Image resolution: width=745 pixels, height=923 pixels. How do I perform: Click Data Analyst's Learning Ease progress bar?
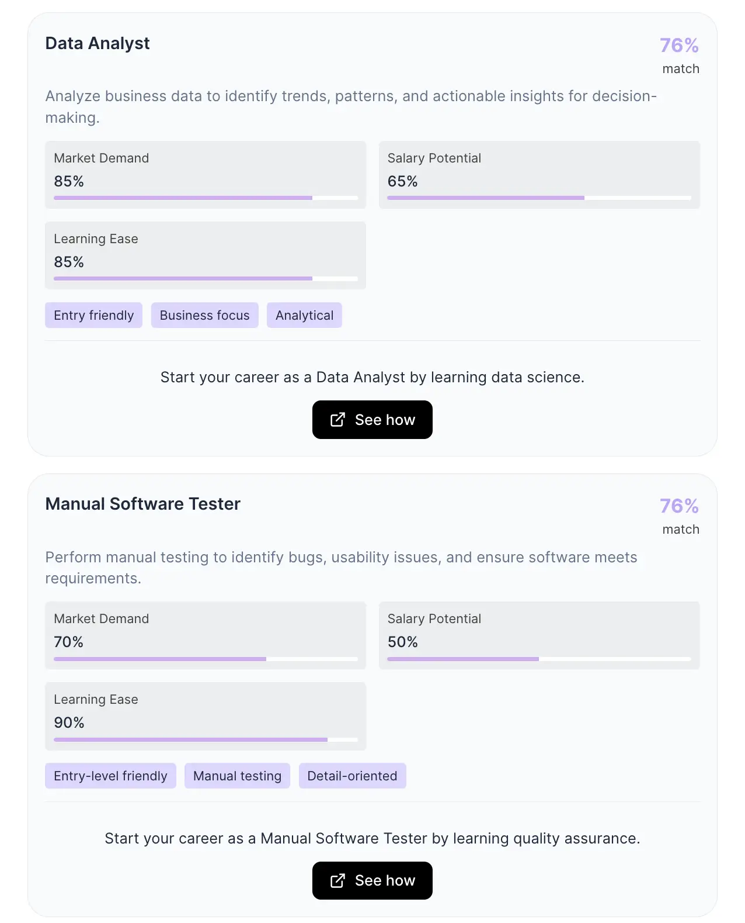pyautogui.click(x=206, y=279)
